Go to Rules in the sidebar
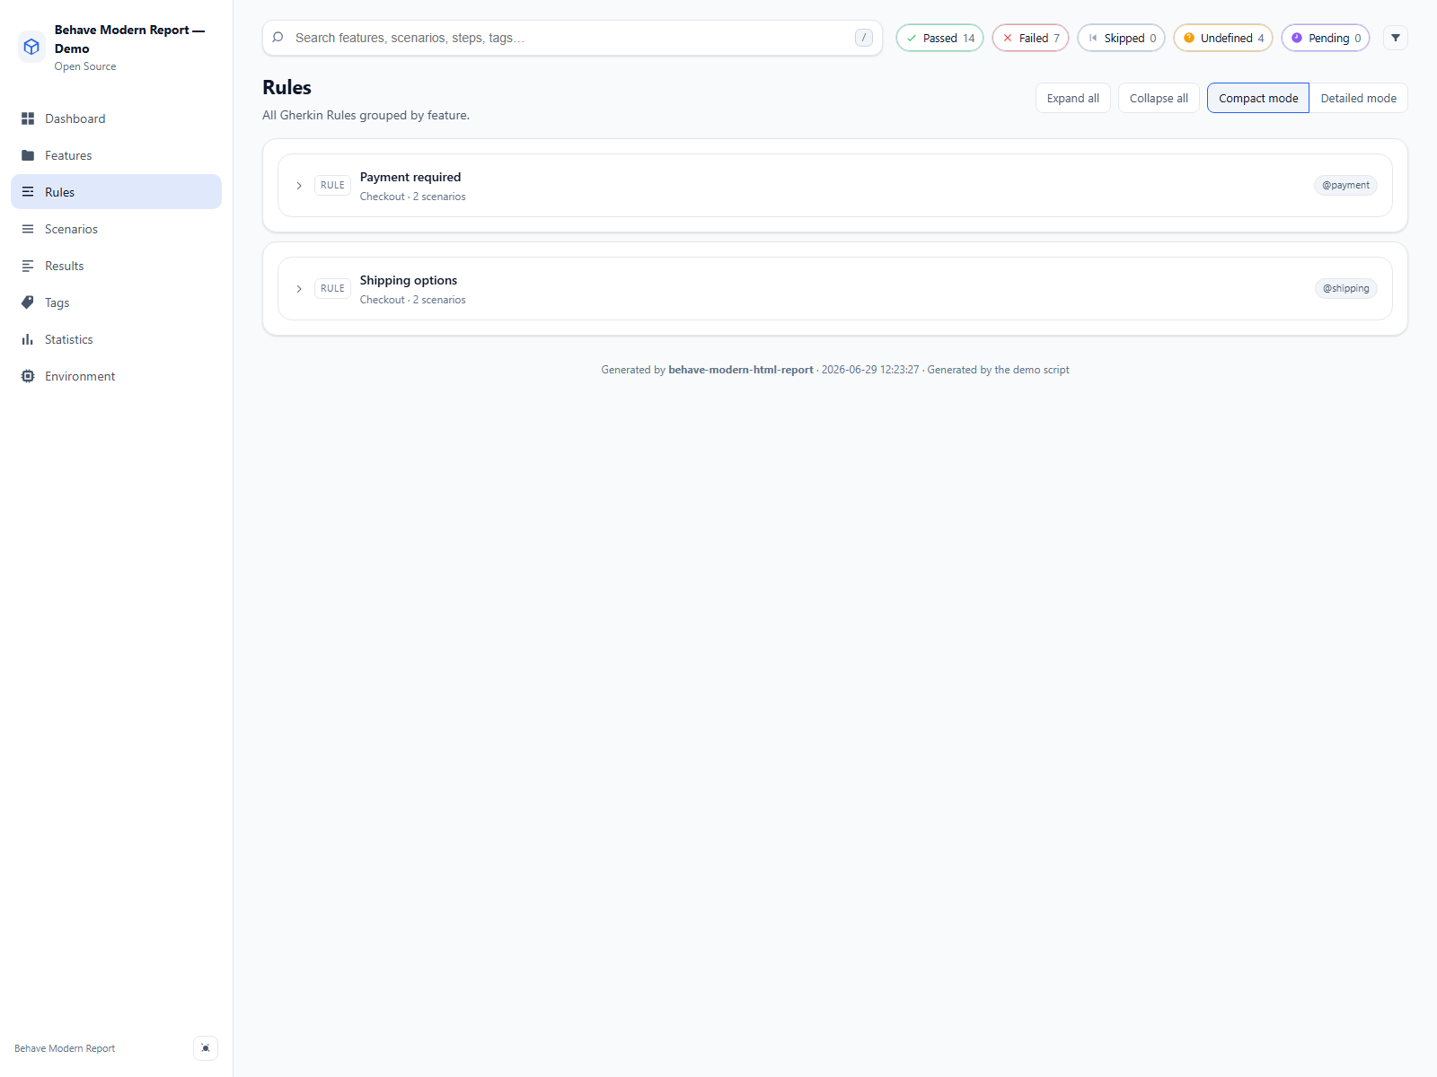 (x=116, y=192)
